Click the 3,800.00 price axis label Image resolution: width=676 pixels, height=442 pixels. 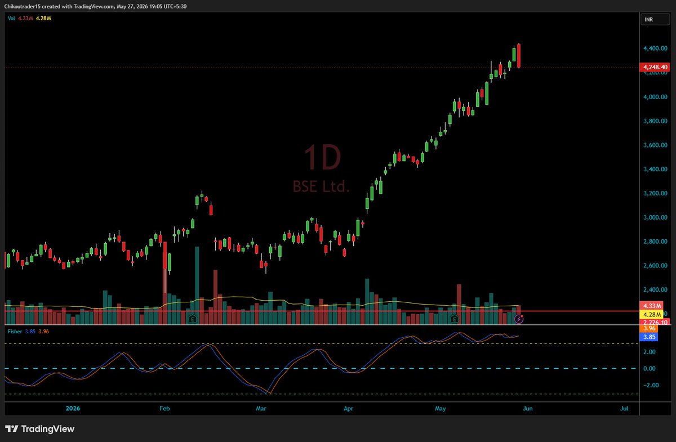coord(656,121)
